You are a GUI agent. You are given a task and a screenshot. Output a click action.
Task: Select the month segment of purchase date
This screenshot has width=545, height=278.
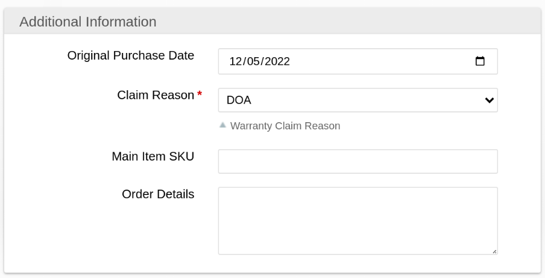click(x=235, y=61)
